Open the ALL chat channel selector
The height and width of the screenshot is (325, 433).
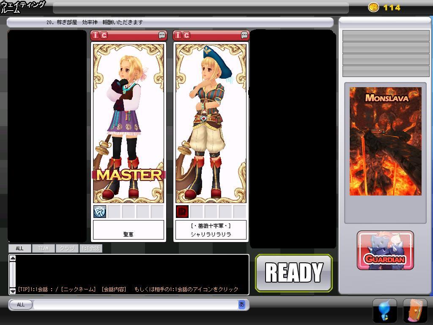pyautogui.click(x=20, y=305)
